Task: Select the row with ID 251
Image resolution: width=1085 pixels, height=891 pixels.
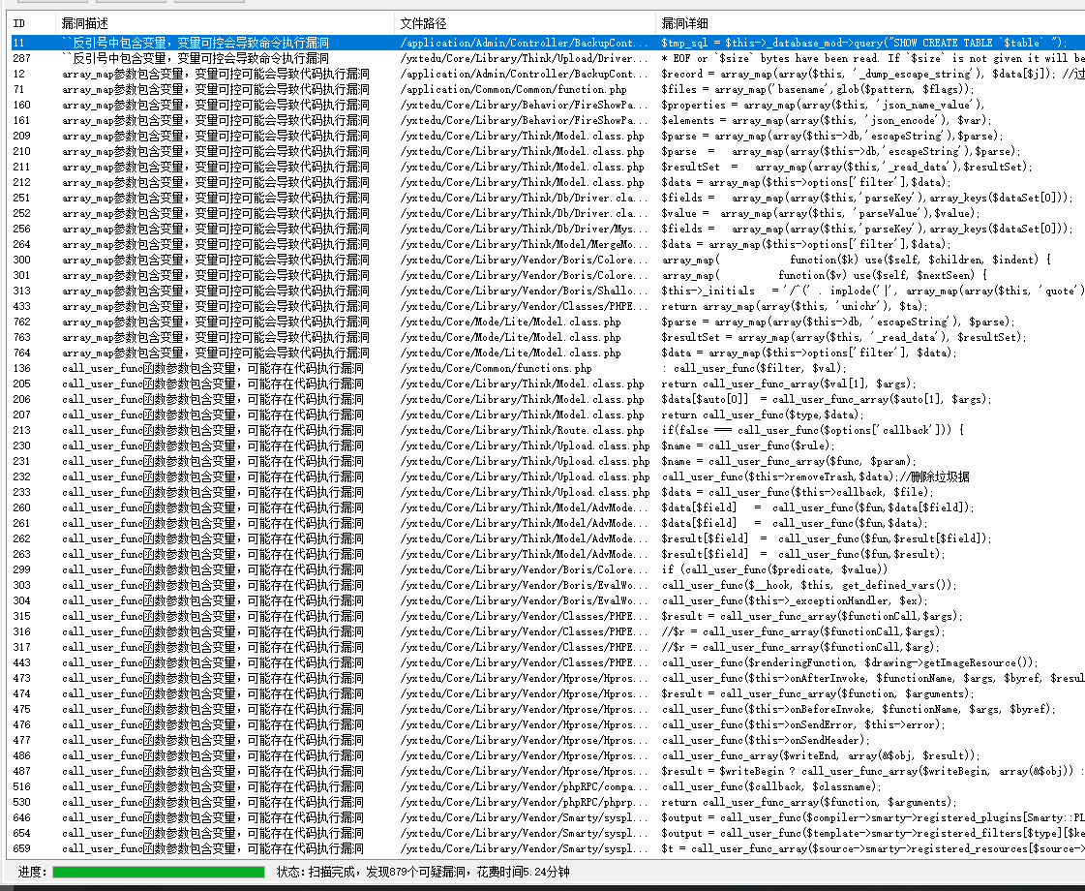Action: pyautogui.click(x=548, y=198)
